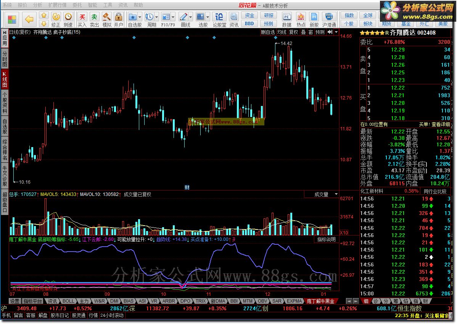Select the 庖丁解牛黑金 indicator tab
Viewport: 457px width, 324px height.
tap(320, 301)
